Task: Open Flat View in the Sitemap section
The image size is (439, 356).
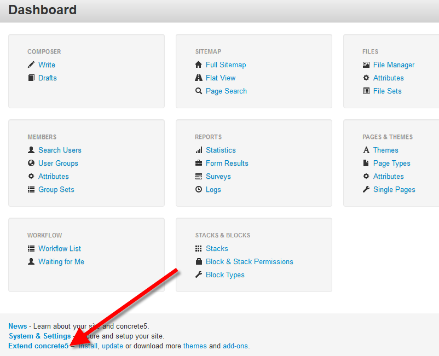Action: pos(221,78)
